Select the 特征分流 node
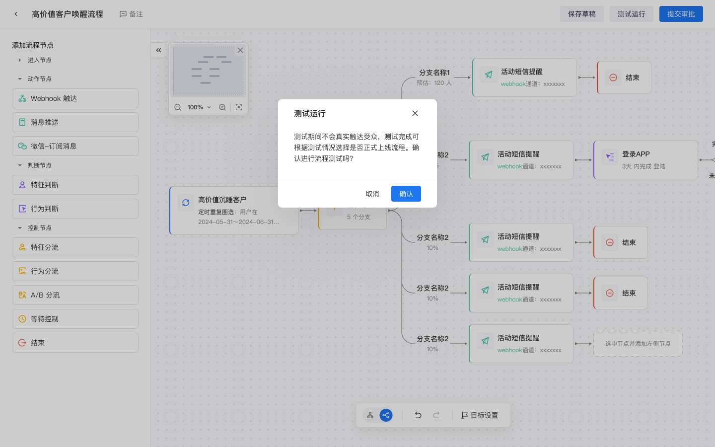The height and width of the screenshot is (447, 715). pyautogui.click(x=75, y=247)
